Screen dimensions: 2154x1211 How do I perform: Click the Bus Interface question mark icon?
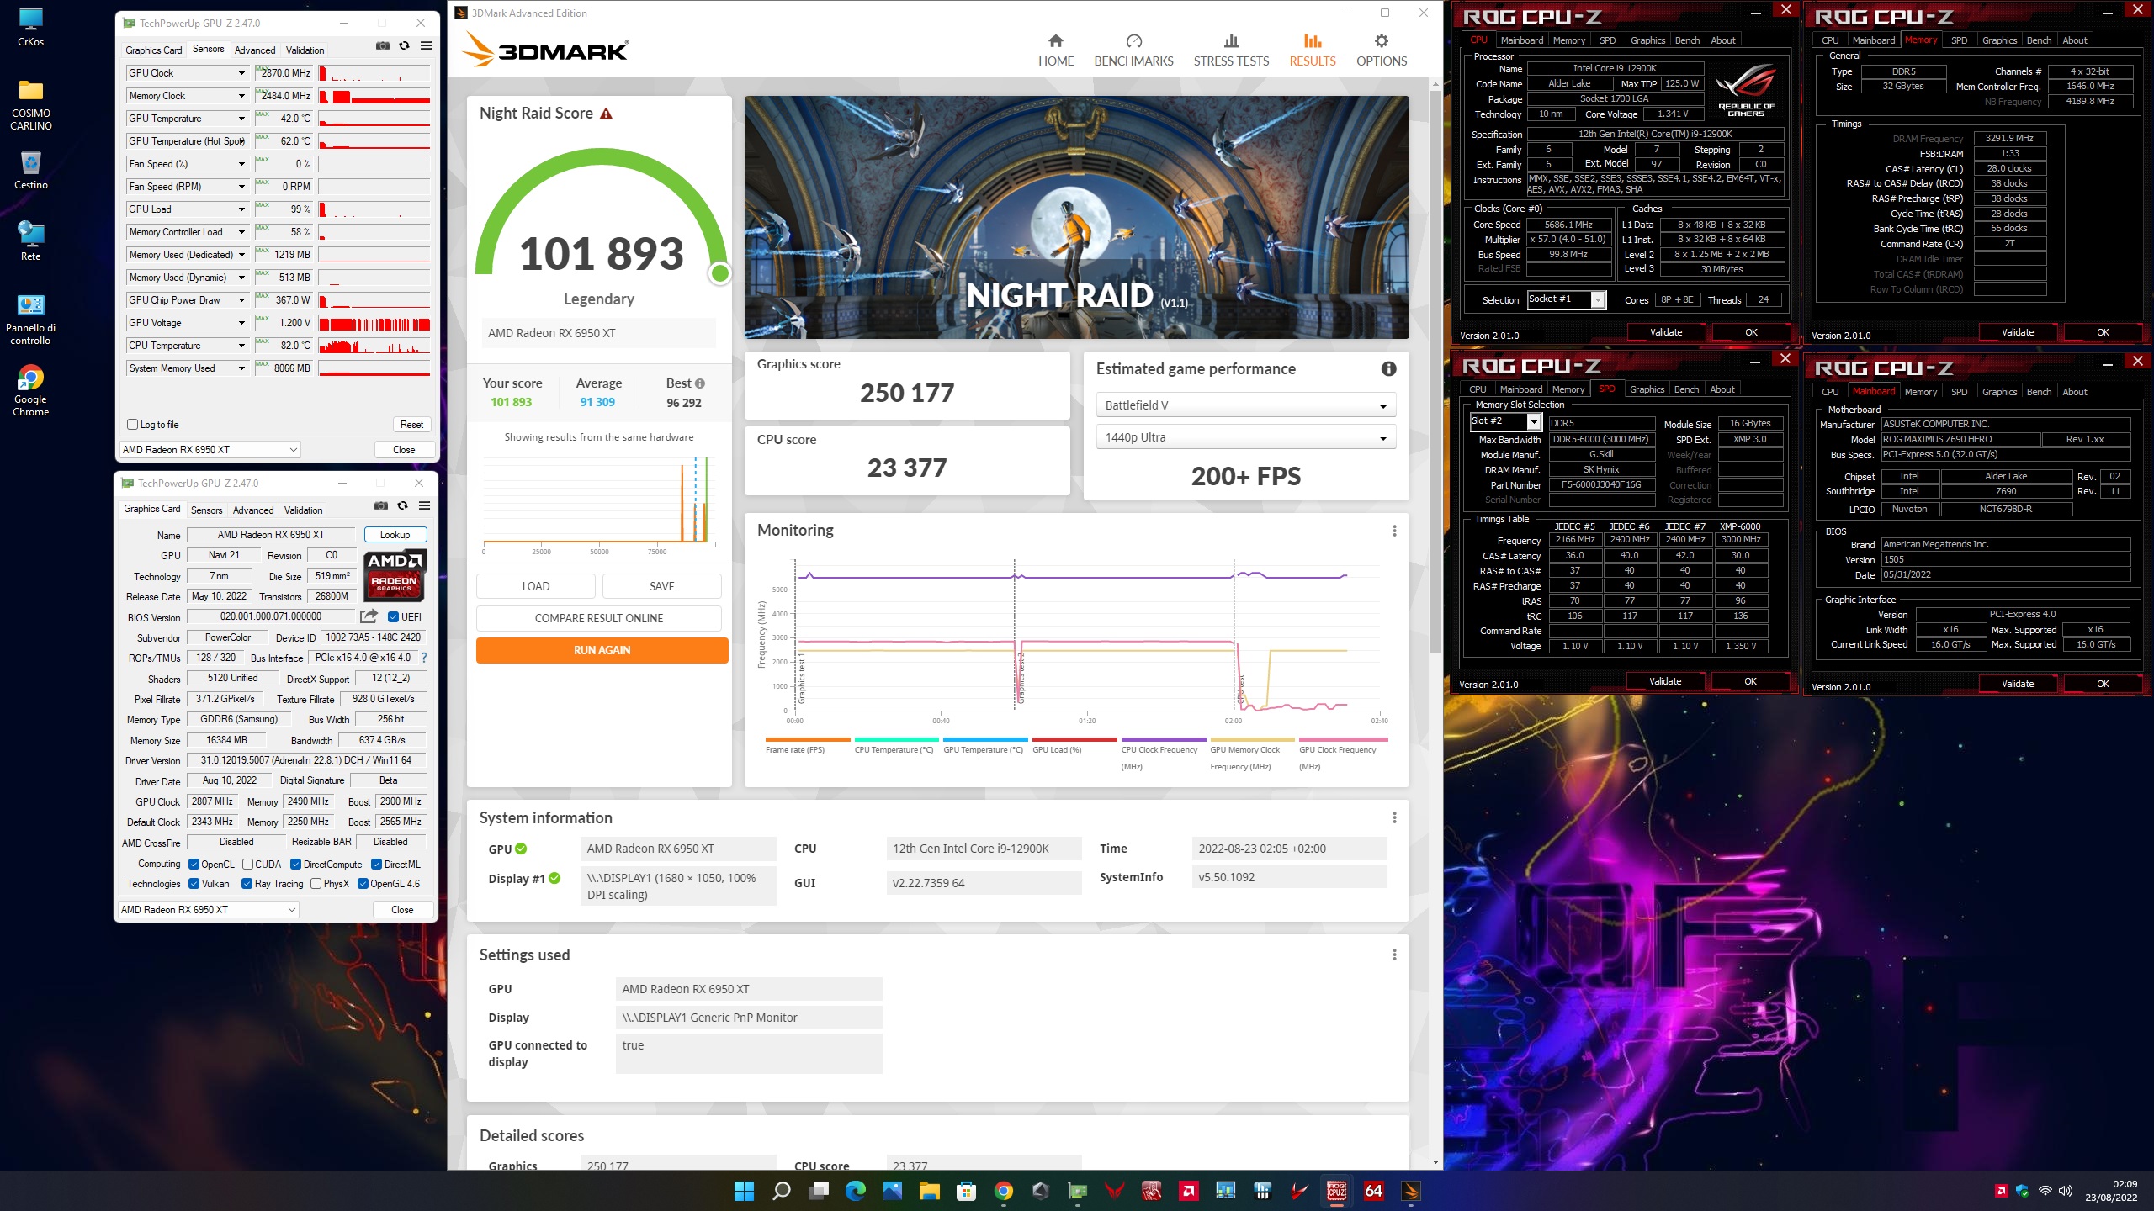[x=424, y=658]
